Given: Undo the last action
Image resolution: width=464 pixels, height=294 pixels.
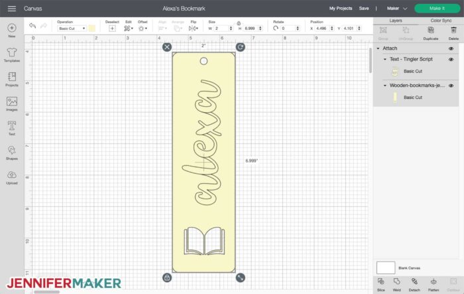Looking at the screenshot, I should pyautogui.click(x=32, y=26).
